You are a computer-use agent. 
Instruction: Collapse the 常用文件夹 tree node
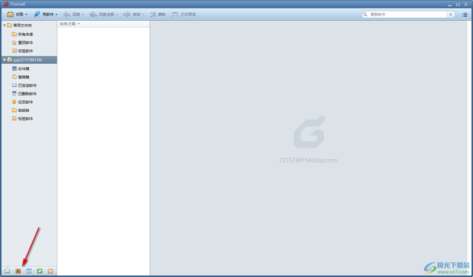4,25
